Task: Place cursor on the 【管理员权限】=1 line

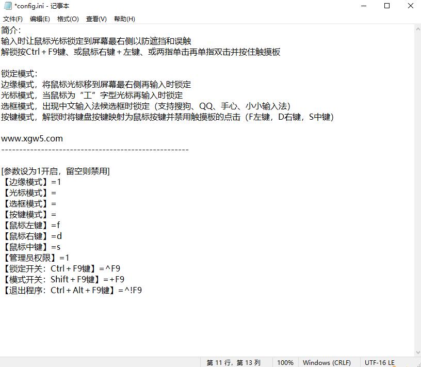Action: click(35, 258)
